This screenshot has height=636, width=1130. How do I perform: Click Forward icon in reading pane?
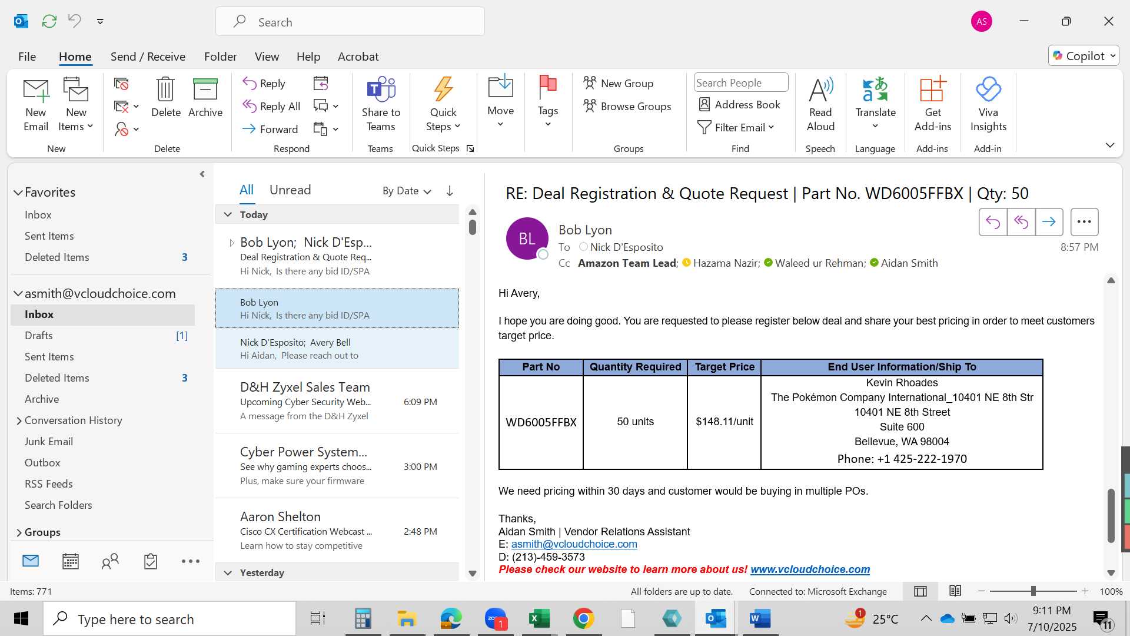tap(1049, 222)
